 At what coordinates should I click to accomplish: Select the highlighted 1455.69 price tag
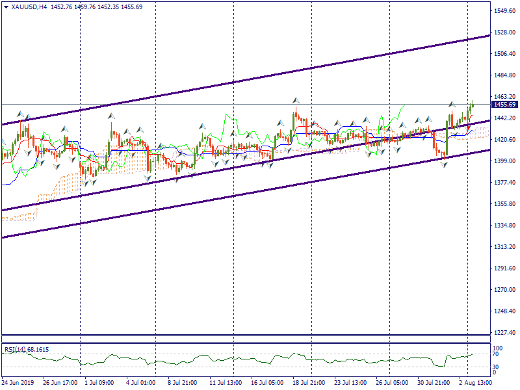pos(504,105)
